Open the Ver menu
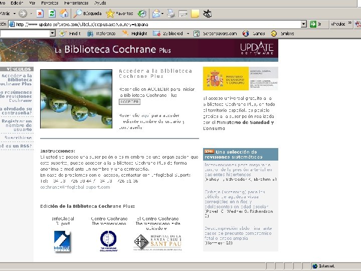This screenshot has height=271, width=361. click(32, 3)
